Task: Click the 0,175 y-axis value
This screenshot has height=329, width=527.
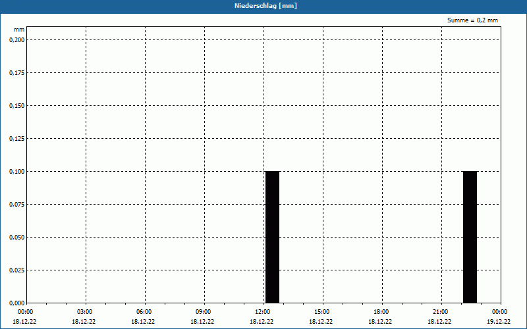Action: click(x=17, y=73)
